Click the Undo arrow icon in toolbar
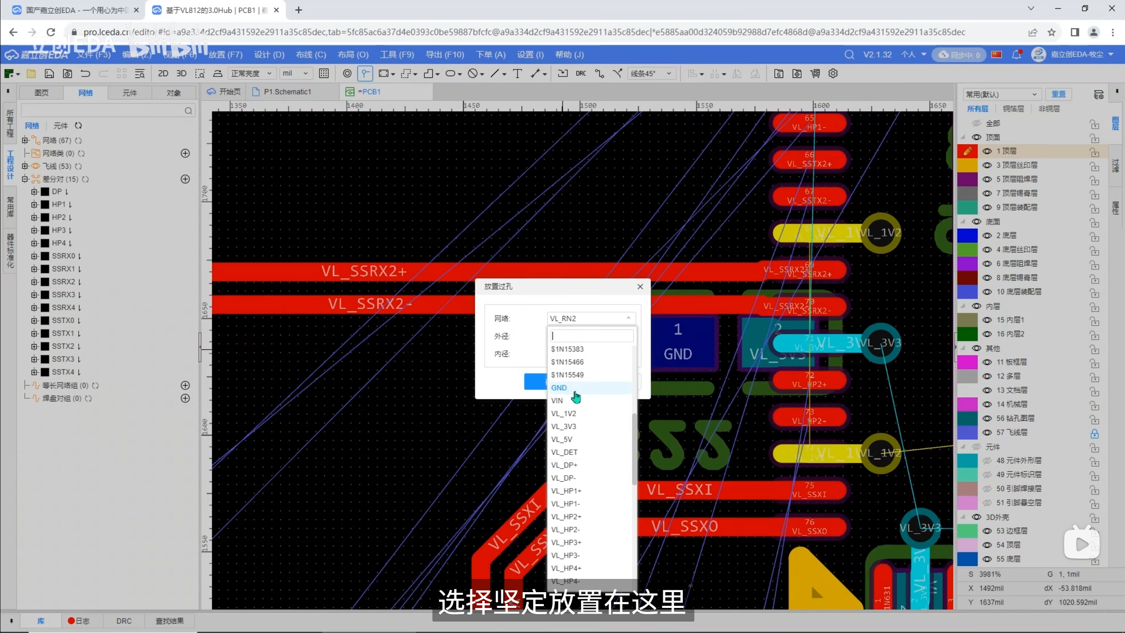The image size is (1125, 633). click(85, 73)
